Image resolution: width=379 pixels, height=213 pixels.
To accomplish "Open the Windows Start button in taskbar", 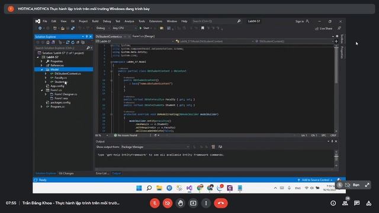I will [x=139, y=188].
